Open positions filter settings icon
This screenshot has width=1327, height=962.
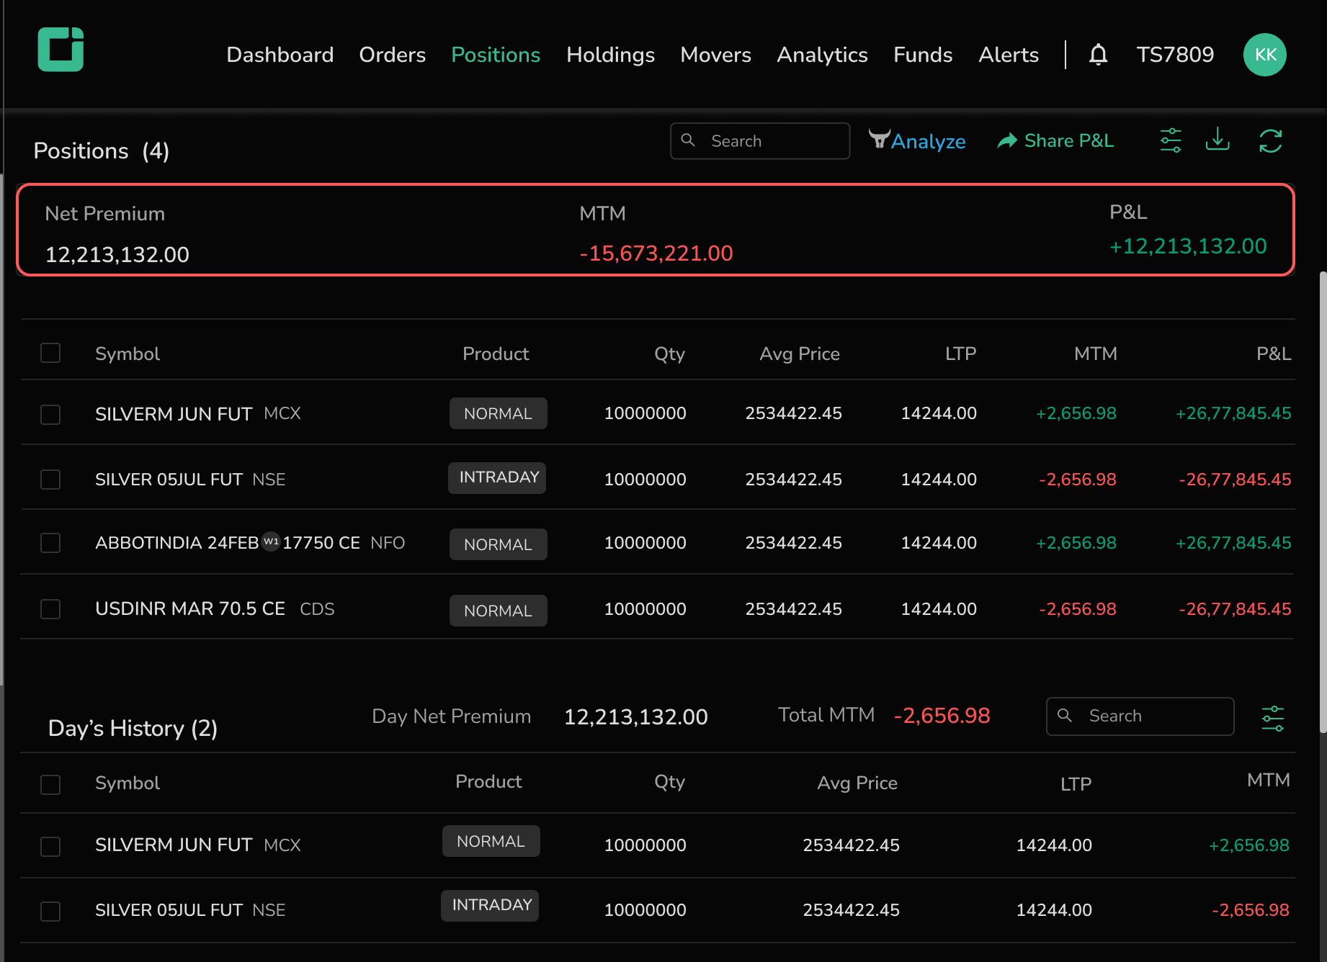tap(1171, 140)
